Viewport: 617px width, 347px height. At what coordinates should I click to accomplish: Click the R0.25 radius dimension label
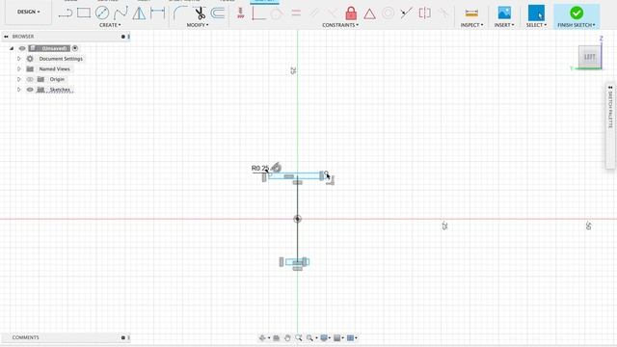[260, 169]
